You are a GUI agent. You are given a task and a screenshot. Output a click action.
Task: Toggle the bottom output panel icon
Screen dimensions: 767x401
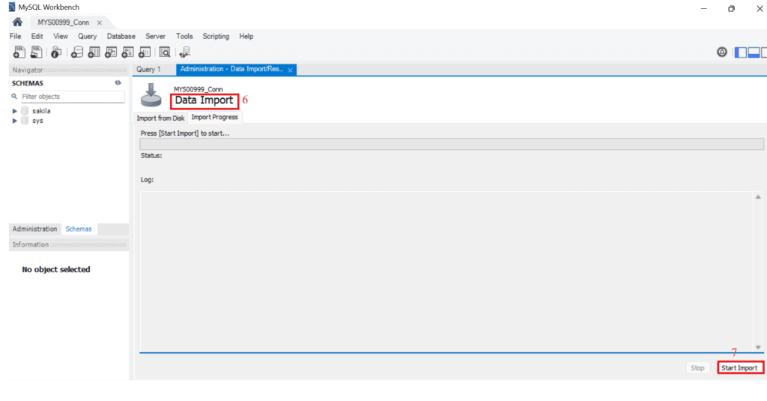(754, 52)
